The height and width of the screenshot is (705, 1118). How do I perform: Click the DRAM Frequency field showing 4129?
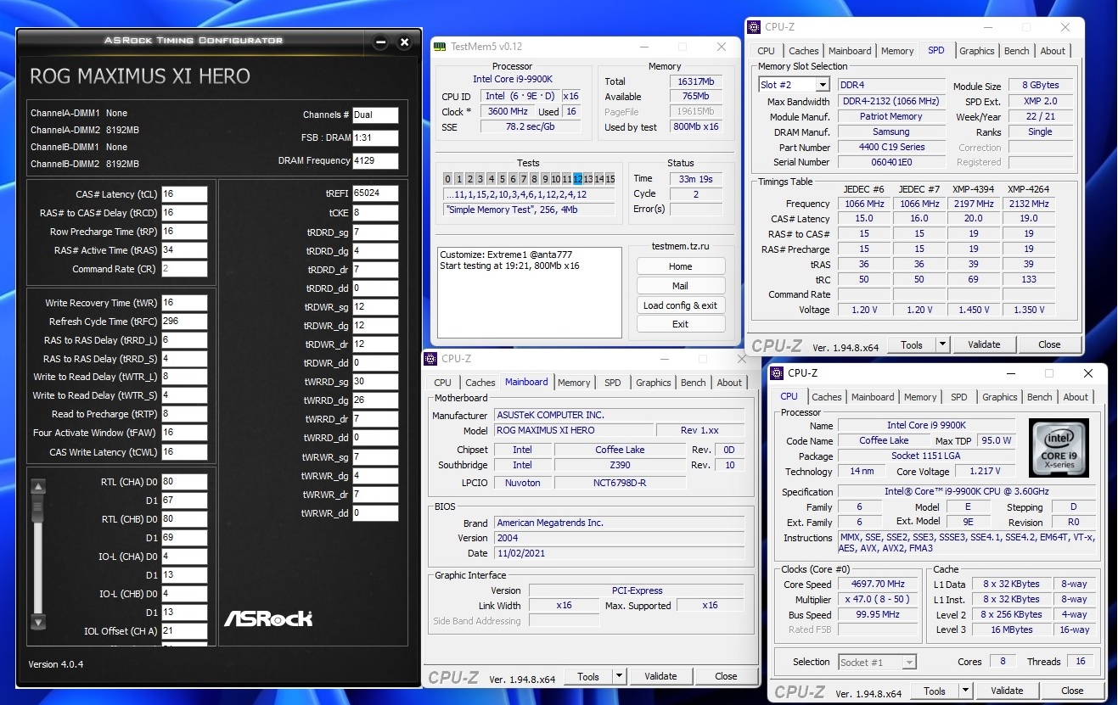pos(375,160)
